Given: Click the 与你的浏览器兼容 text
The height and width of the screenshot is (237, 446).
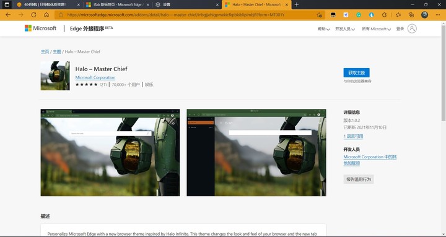Looking at the screenshot, I should tap(357, 81).
